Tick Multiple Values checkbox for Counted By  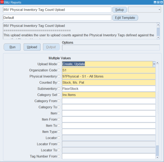coord(59,82)
